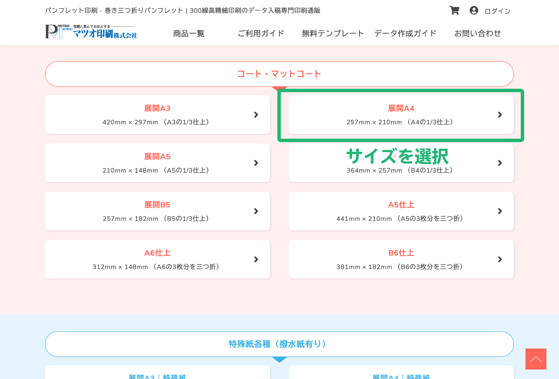Select the highlighted 展開A4 size card
Screen dimensions: 559x379
click(x=401, y=115)
